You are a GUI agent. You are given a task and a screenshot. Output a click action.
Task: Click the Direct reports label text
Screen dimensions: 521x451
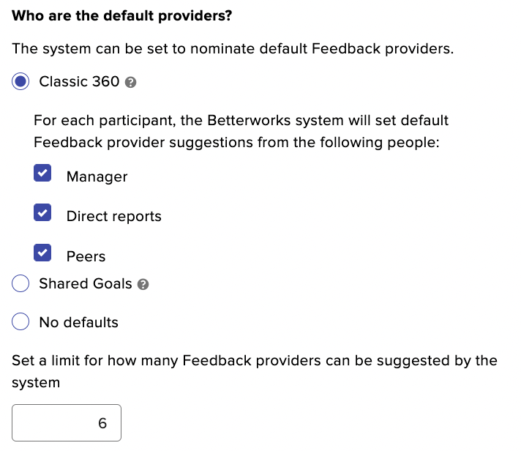114,217
